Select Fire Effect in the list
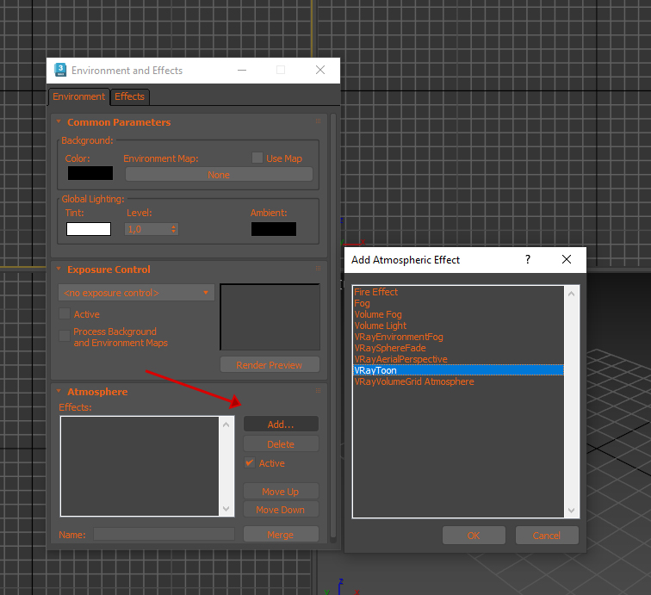The width and height of the screenshot is (651, 595). point(458,292)
